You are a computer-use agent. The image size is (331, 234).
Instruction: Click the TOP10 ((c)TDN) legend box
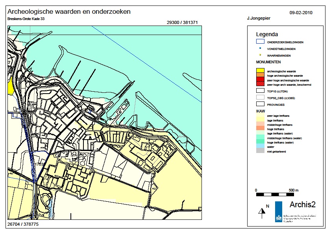tap(261, 90)
